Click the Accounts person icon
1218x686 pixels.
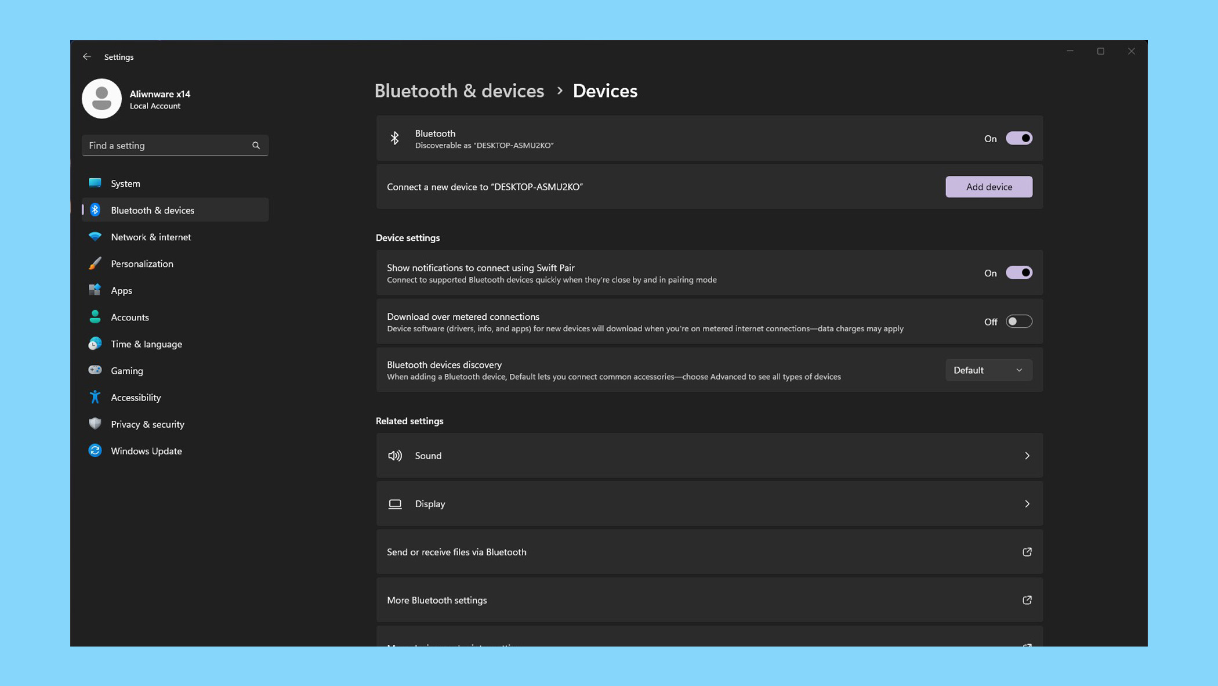(95, 317)
